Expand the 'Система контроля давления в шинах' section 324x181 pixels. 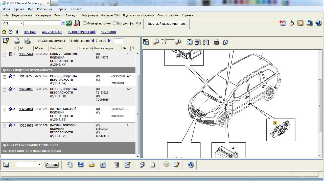(x=32, y=151)
